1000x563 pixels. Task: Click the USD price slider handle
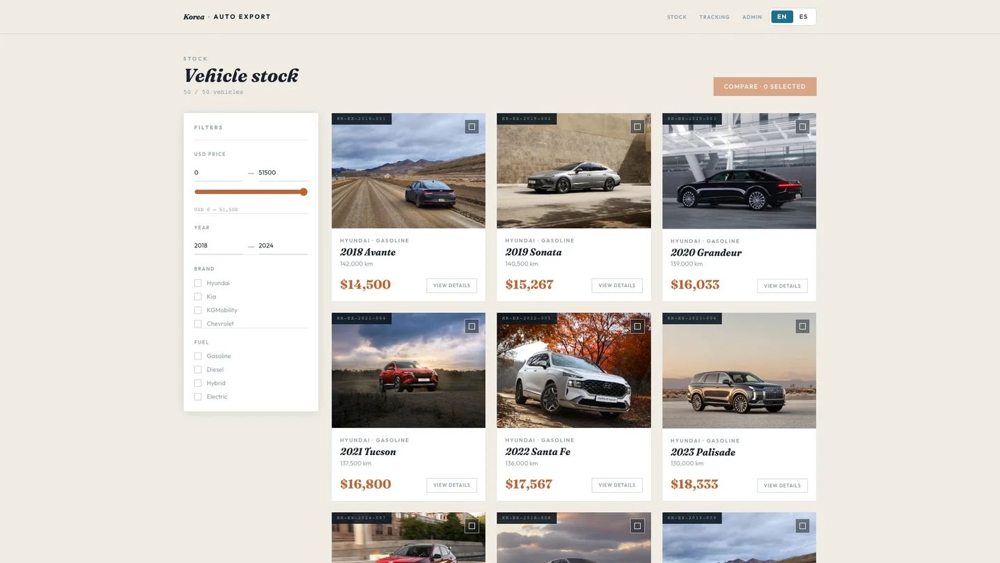[x=304, y=192]
